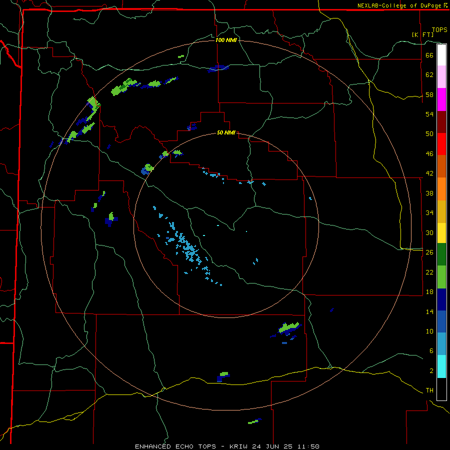This screenshot has height=450, width=450.
Task: Click the gold legend swatch
Action: (441, 211)
